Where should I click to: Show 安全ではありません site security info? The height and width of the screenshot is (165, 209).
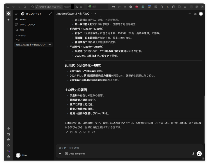(x=49, y=7)
